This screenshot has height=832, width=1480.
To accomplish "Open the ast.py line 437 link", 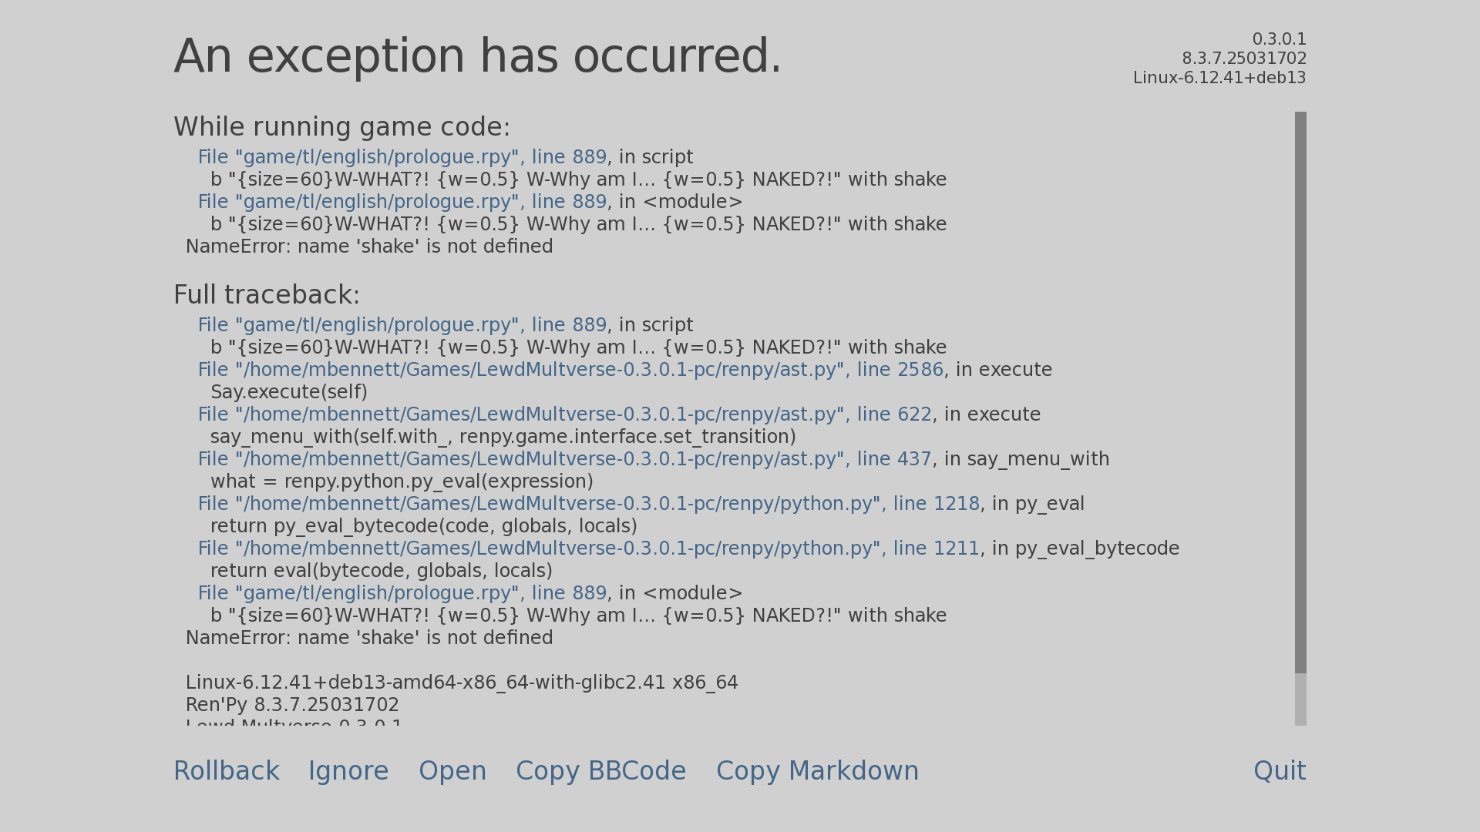I will 565,459.
